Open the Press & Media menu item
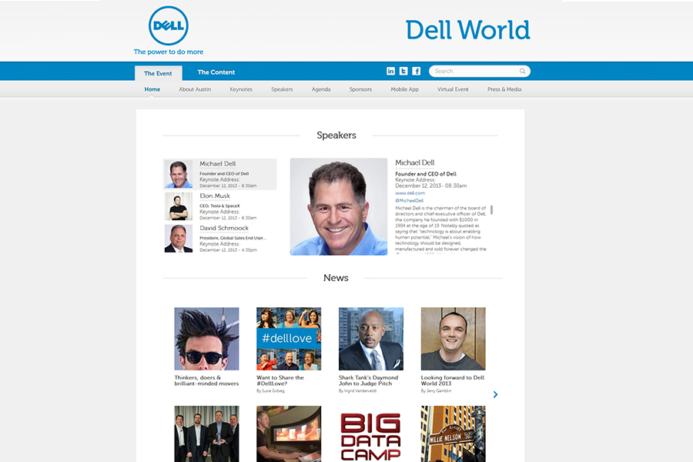Viewport: 693px width, 462px height. coord(504,89)
